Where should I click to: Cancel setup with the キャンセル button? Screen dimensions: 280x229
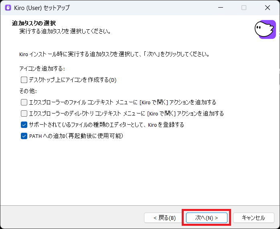click(x=254, y=218)
